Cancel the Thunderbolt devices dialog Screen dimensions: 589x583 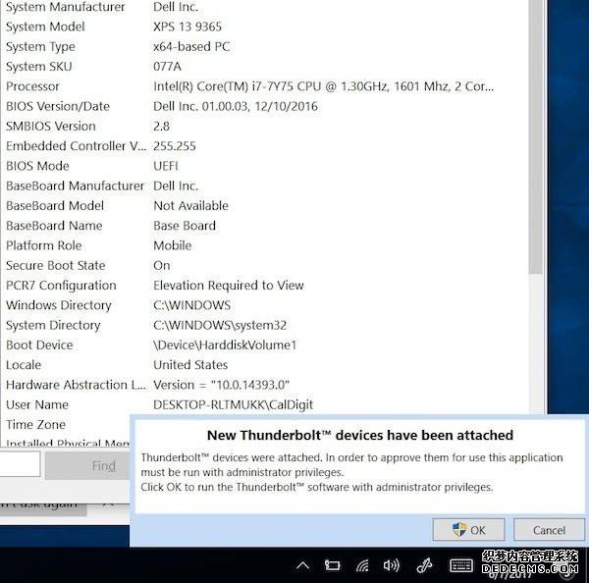pyautogui.click(x=548, y=530)
